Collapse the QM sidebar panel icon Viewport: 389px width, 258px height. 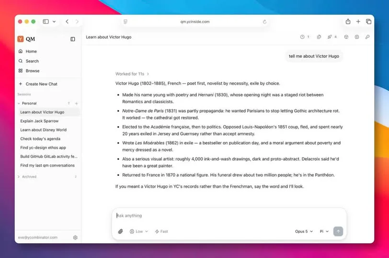tap(73, 39)
